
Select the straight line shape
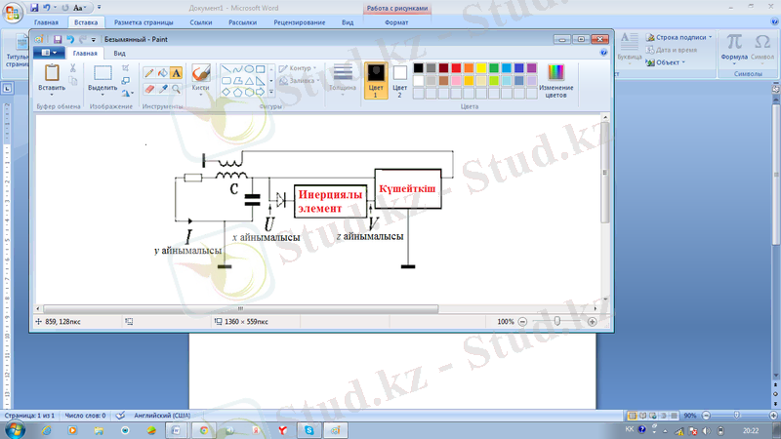(x=226, y=68)
